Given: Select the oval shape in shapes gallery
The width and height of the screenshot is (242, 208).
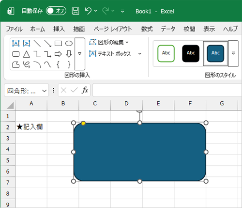Looking at the screenshot, I should click(x=69, y=43).
